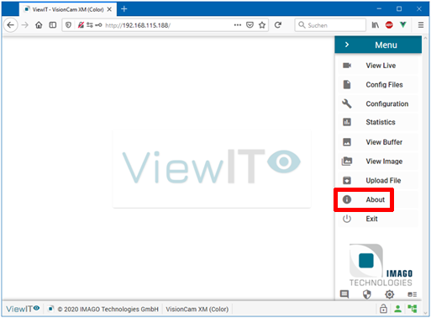The width and height of the screenshot is (431, 318).
Task: Click the VisionCam XM (Color) status text
Action: click(197, 309)
